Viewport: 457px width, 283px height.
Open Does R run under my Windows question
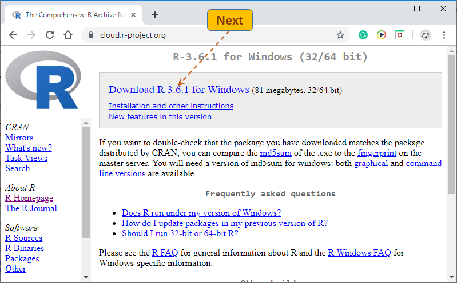click(201, 213)
